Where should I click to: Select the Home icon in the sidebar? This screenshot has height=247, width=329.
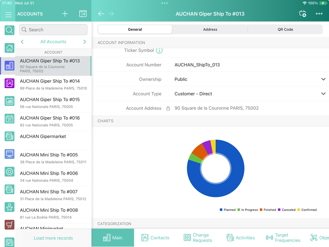tap(9, 48)
